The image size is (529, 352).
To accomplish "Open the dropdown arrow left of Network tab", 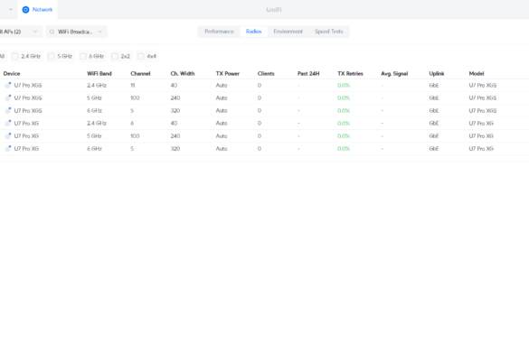I will [11, 10].
